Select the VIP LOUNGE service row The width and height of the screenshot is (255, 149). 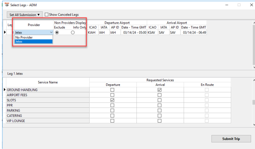pyautogui.click(x=48, y=121)
